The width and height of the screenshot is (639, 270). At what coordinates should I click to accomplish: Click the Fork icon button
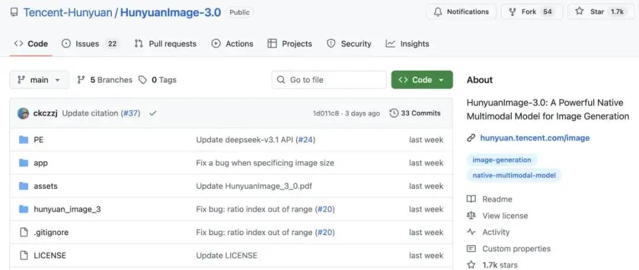click(x=511, y=12)
